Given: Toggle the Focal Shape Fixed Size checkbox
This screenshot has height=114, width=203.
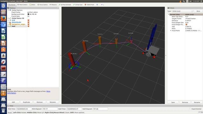Looking at the screenshot, I should click(x=187, y=25).
